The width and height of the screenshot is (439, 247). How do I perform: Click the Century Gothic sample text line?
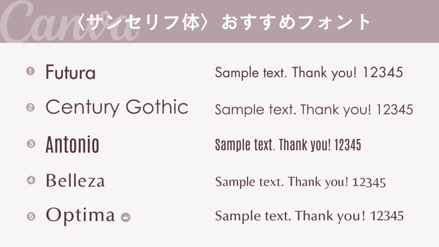pyautogui.click(x=314, y=110)
